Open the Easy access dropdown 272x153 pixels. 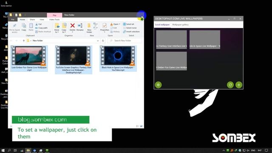[x=95, y=28]
